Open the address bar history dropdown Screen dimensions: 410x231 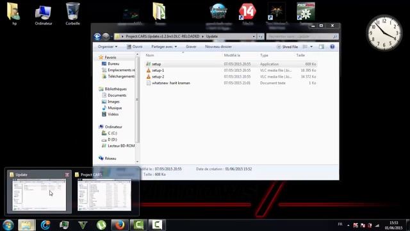click(x=254, y=37)
